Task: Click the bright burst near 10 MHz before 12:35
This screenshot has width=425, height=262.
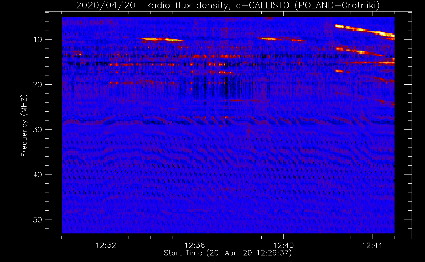Action: click(x=162, y=40)
